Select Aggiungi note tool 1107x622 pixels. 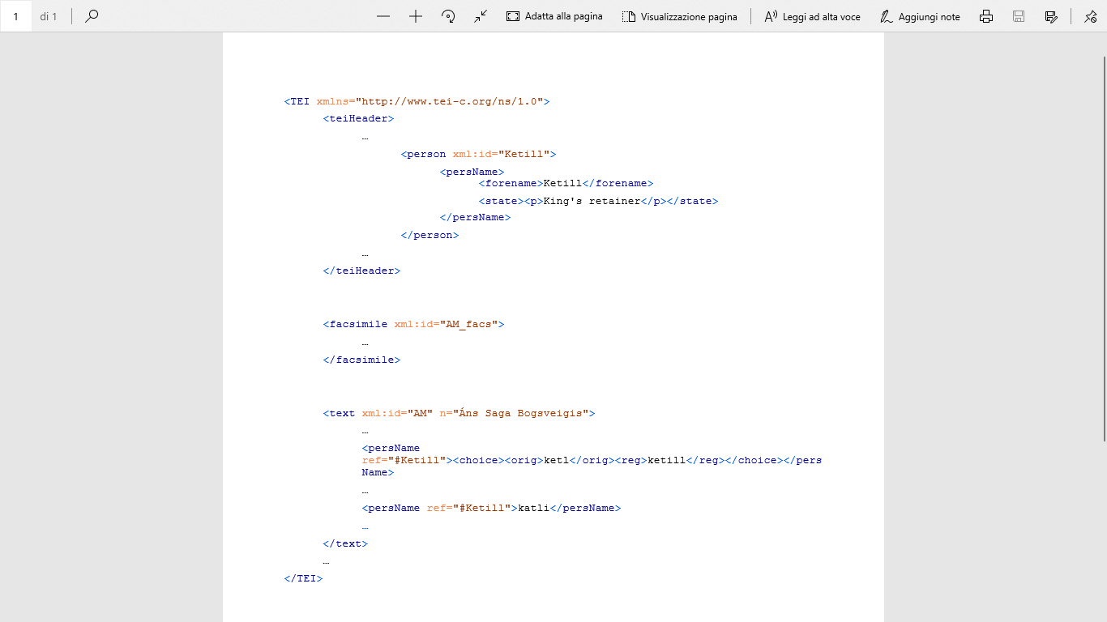click(920, 16)
